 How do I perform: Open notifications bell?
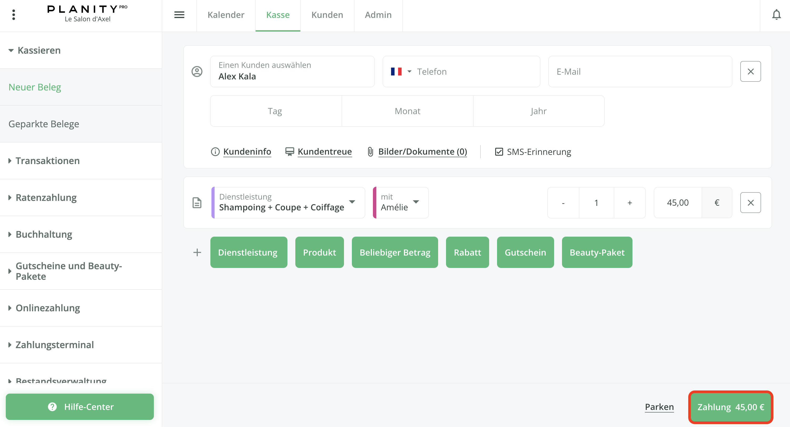pos(776,15)
